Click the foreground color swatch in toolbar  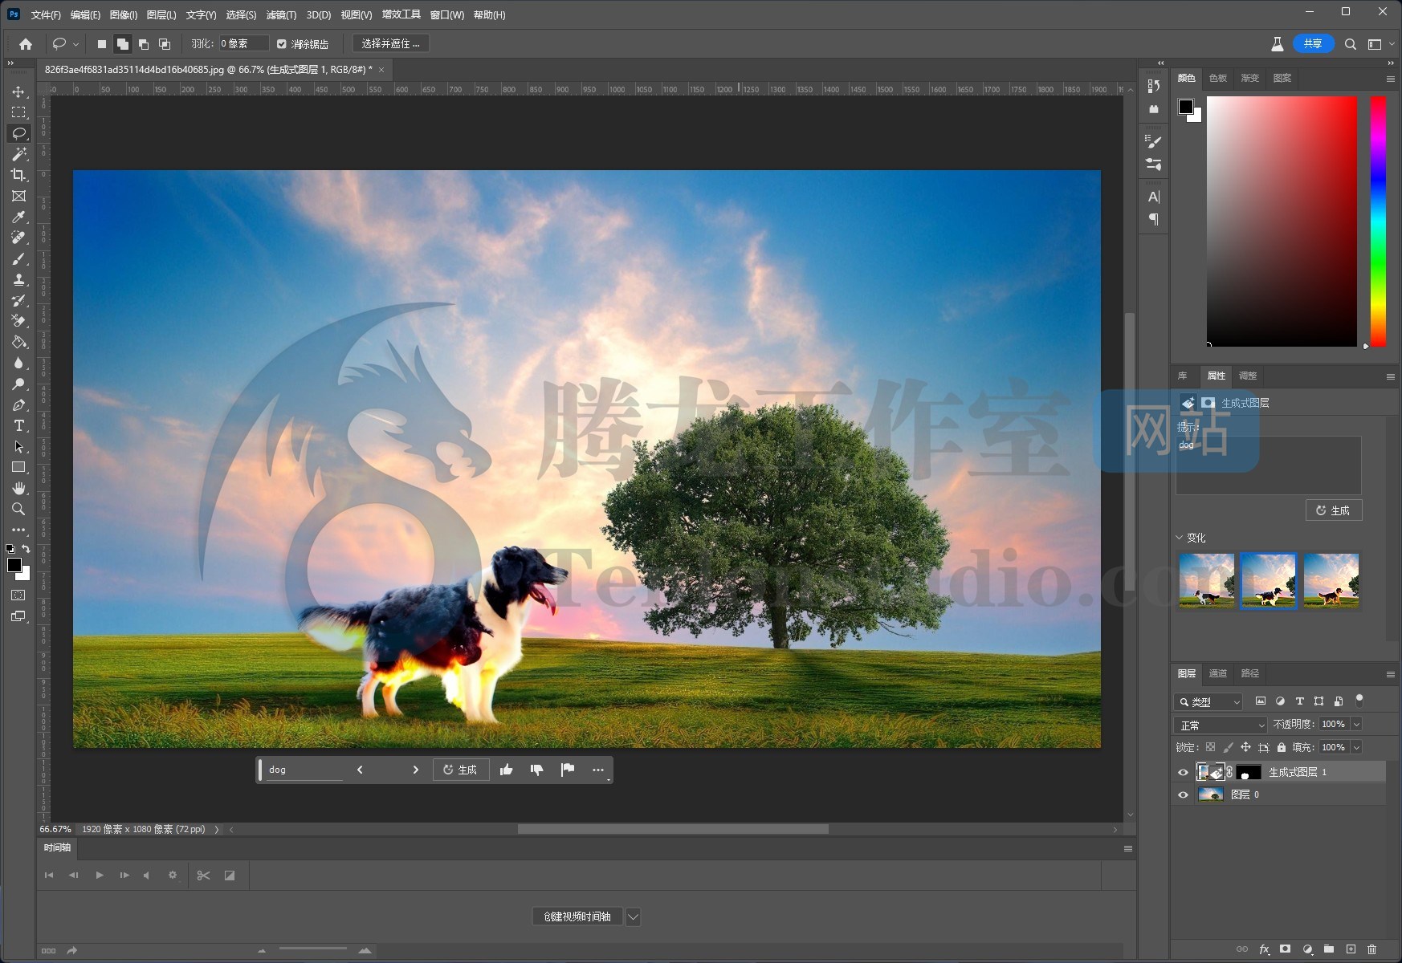coord(14,565)
